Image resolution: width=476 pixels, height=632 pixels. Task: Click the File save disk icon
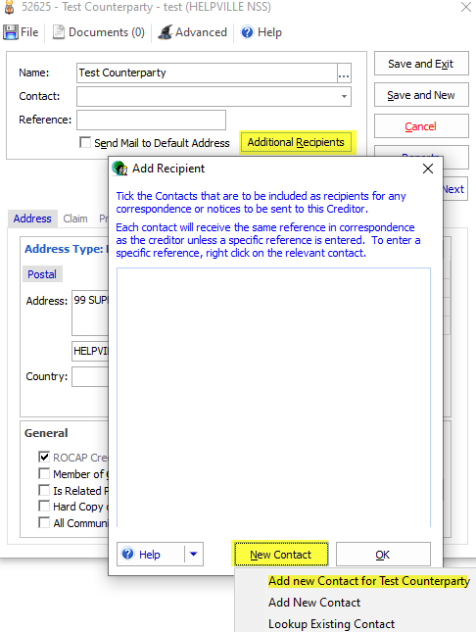click(x=11, y=32)
